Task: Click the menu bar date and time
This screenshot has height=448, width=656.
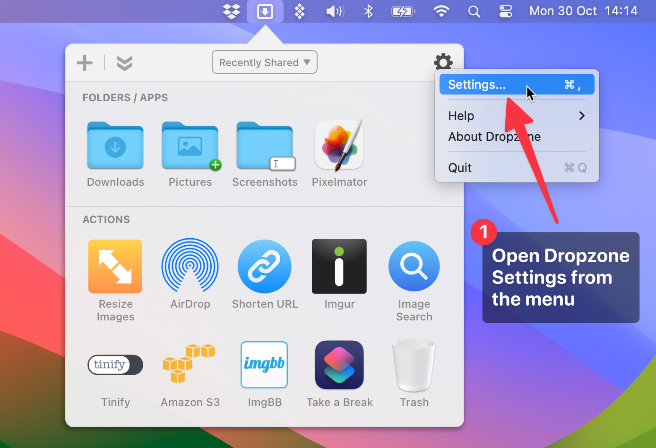Action: click(x=583, y=11)
